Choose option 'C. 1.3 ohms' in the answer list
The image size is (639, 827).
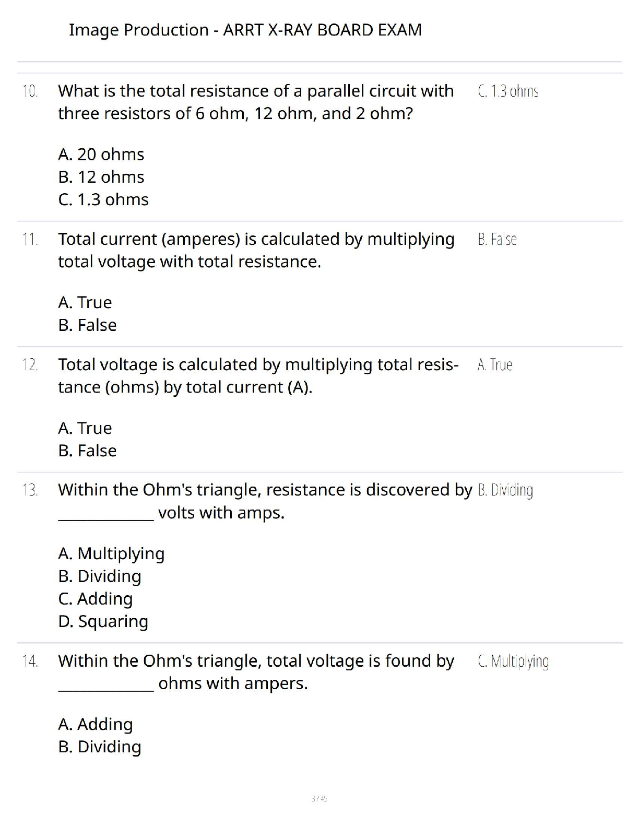(103, 199)
